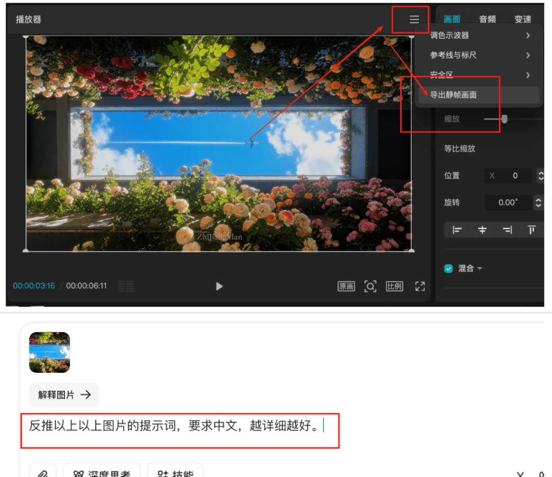Expand the 调色示波器 submenu
Viewport: 552px width, 477px height.
point(527,36)
